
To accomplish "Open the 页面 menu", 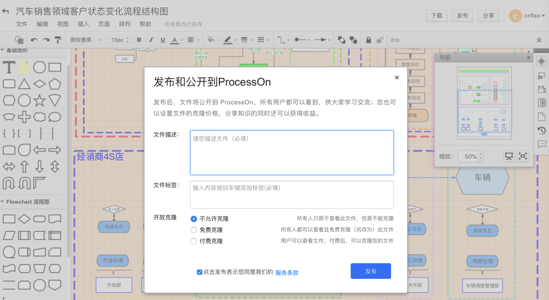I will 104,24.
